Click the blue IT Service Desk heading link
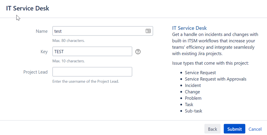The height and width of the screenshot is (135, 267). [x=189, y=28]
